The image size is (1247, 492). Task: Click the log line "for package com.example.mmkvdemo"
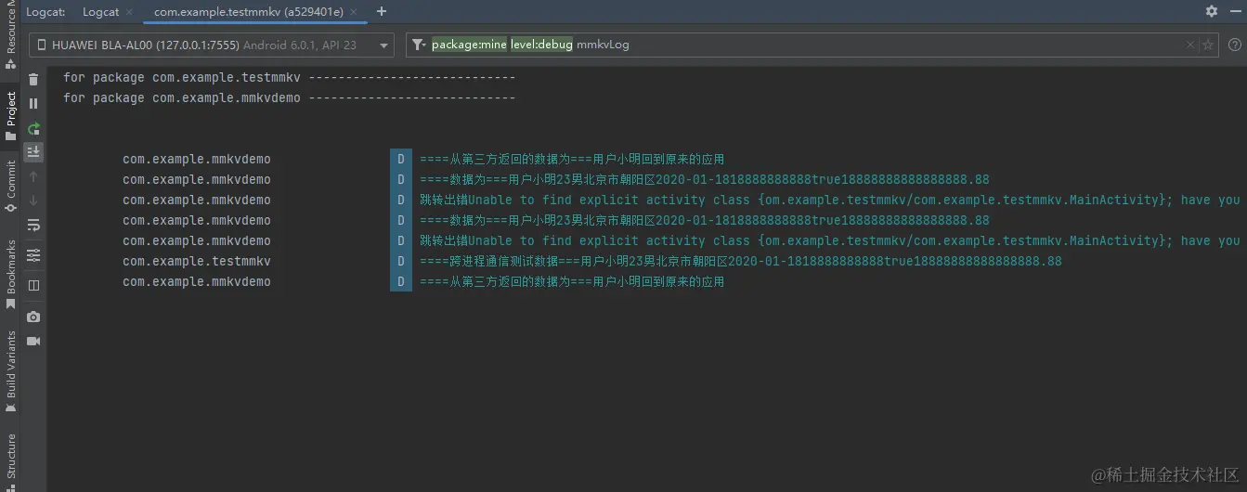pyautogui.click(x=289, y=97)
